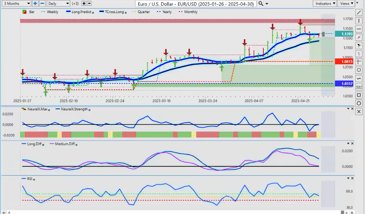
Task: Select the trend line drawing tool
Action: (359, 12)
